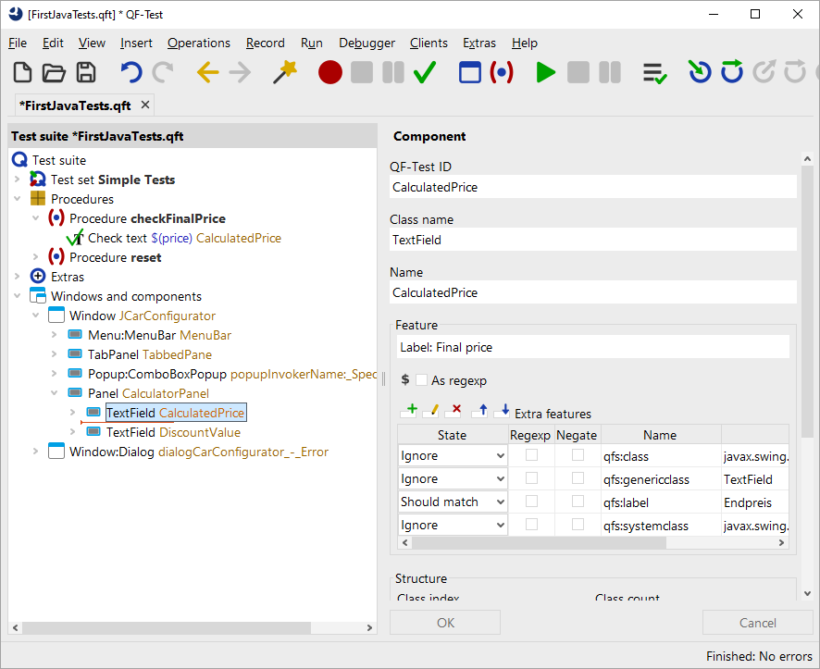Image resolution: width=820 pixels, height=669 pixels.
Task: Click the Extras node plus-circle icon
Action: click(x=38, y=276)
